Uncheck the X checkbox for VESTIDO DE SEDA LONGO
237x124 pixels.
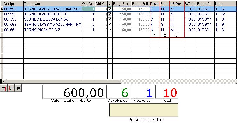109,19
